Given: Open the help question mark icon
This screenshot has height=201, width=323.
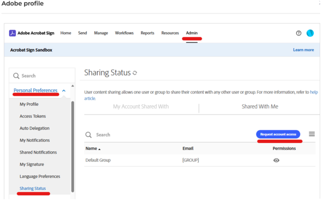Looking at the screenshot, I should tap(299, 33).
